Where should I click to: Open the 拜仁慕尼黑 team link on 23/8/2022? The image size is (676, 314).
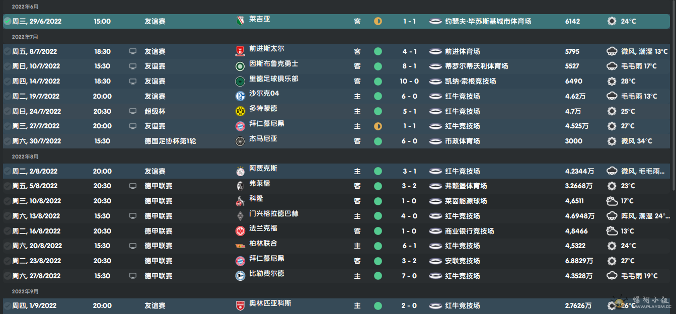(266, 259)
